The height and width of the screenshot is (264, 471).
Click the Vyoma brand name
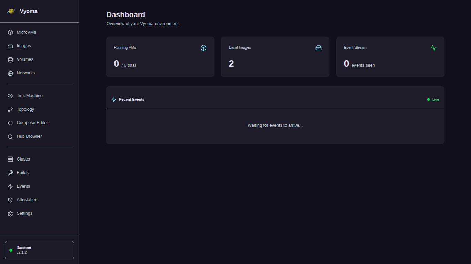(x=29, y=11)
